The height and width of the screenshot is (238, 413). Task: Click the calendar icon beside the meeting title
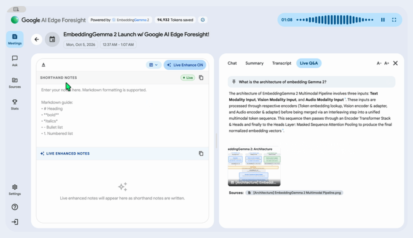tap(52, 39)
